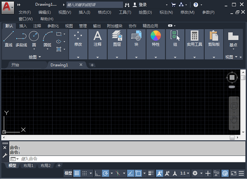Add a new drawing tab with plus button
Screen dimensions: 247x179
pos(92,65)
